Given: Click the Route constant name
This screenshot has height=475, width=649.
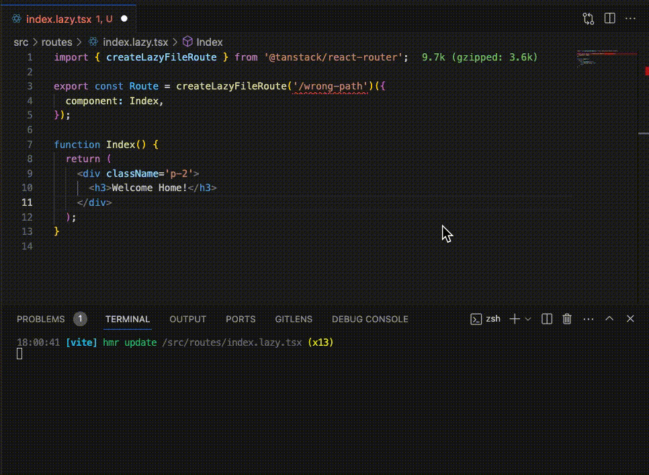Looking at the screenshot, I should point(144,86).
